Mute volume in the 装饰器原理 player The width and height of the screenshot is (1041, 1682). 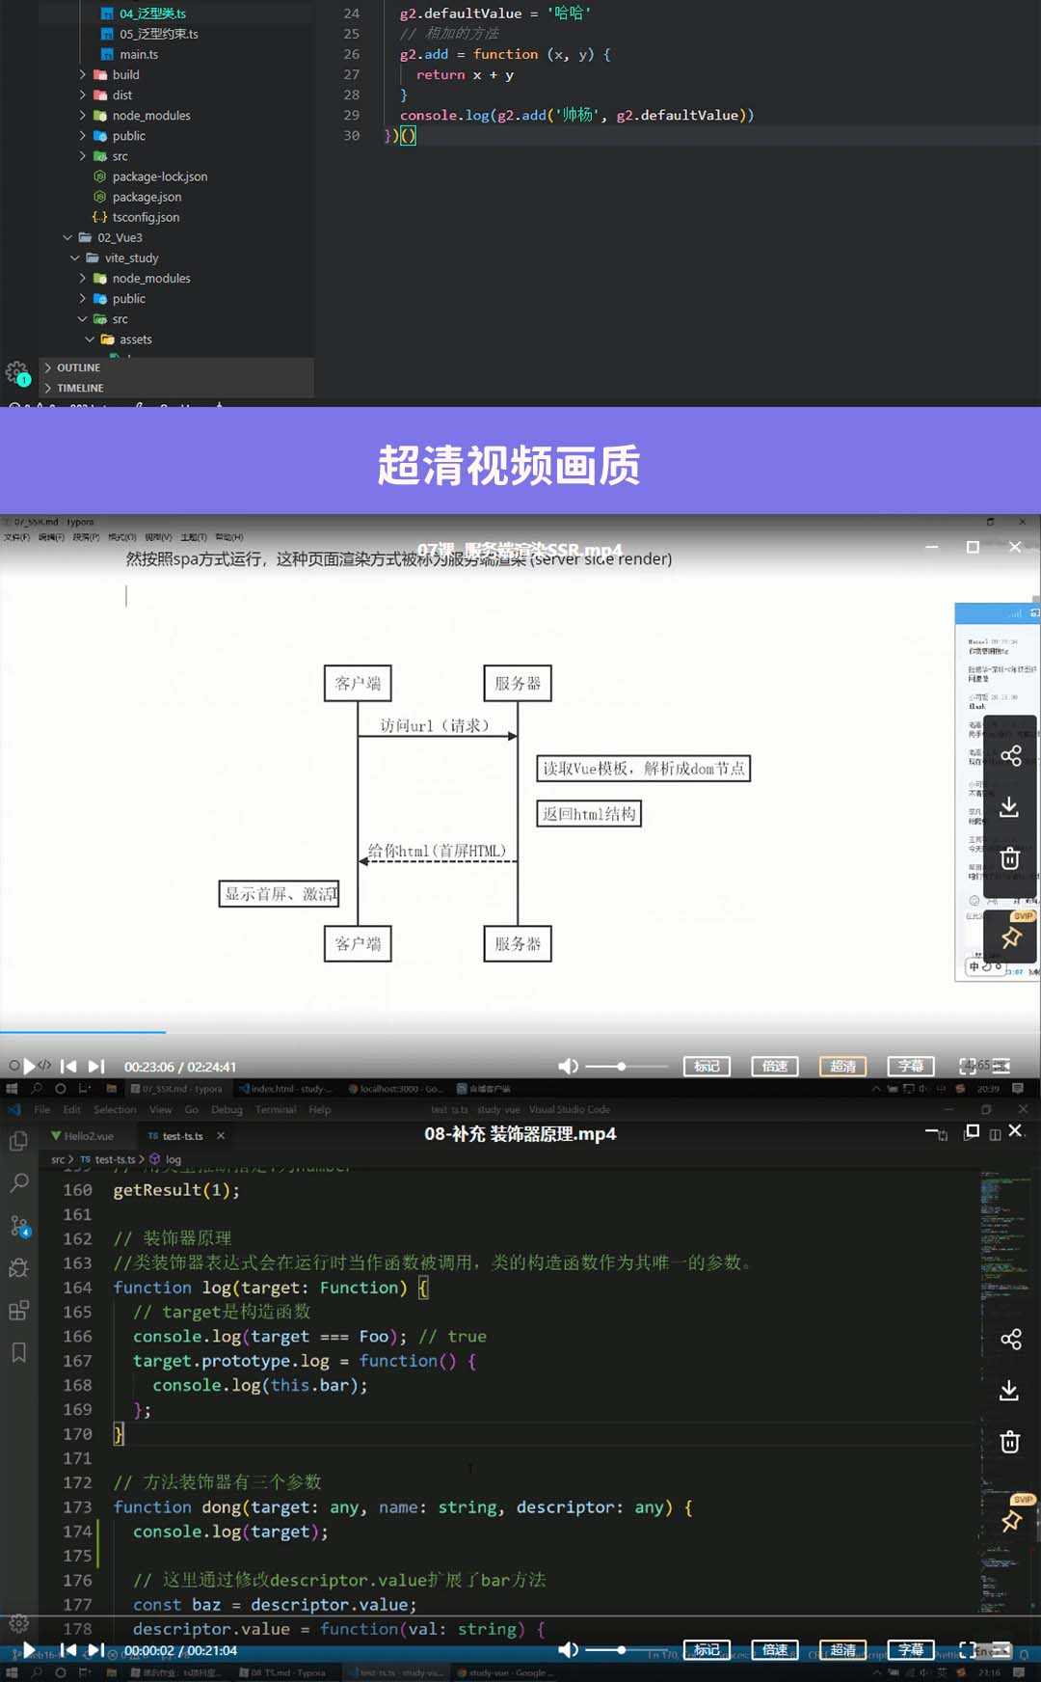[568, 1650]
